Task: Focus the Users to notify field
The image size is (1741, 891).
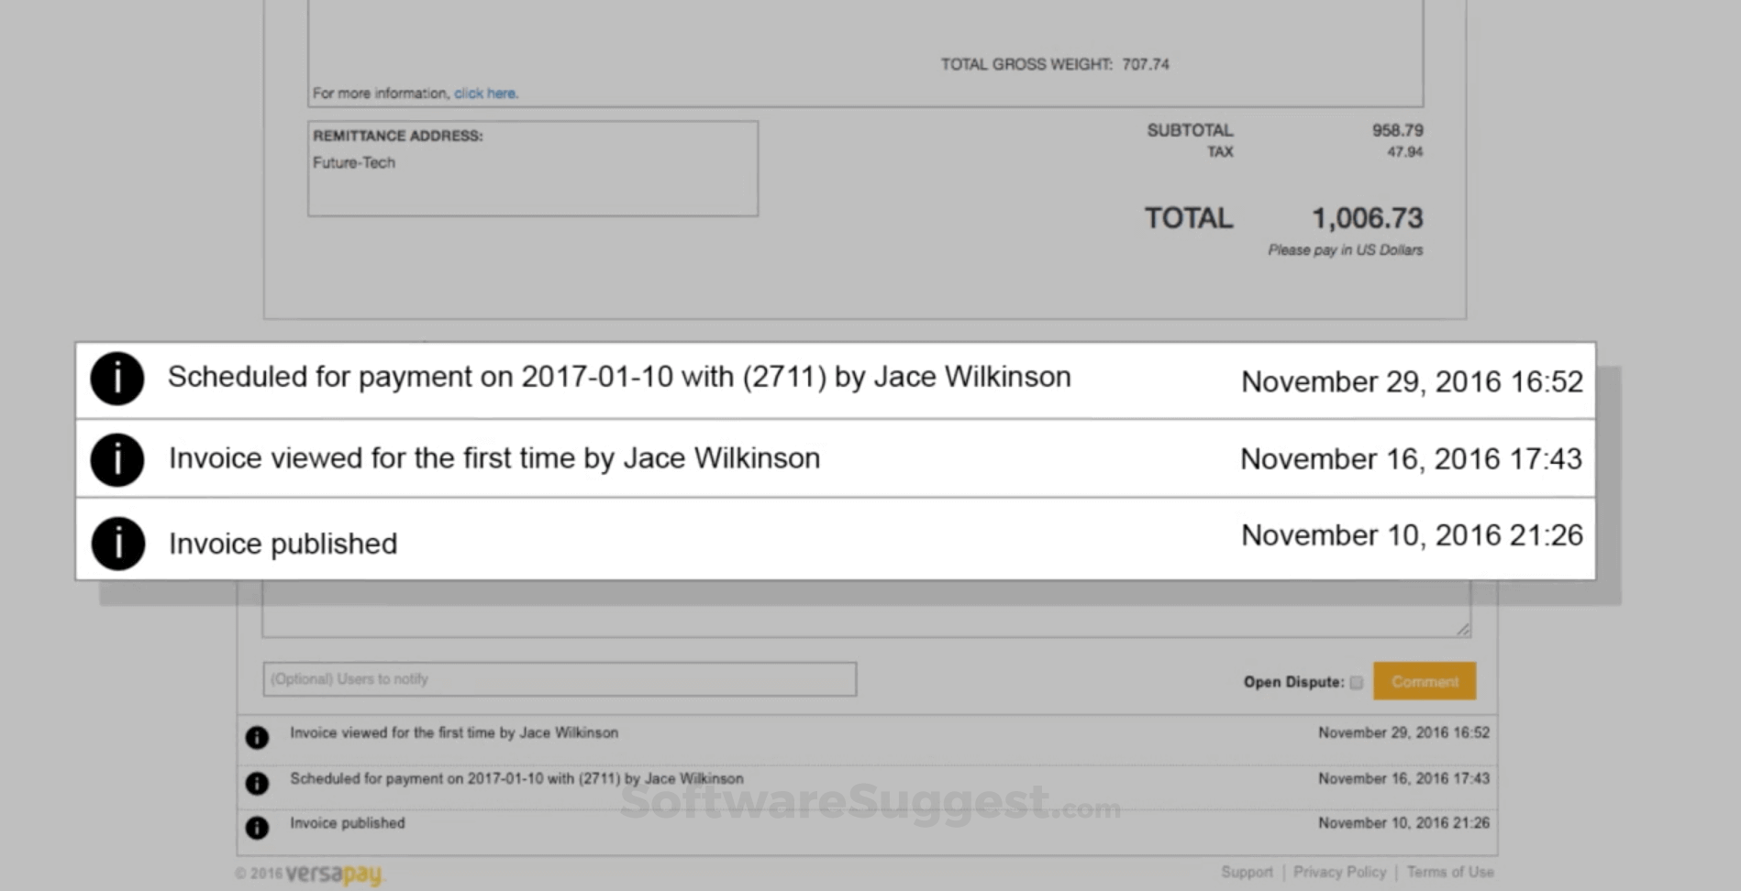Action: (x=560, y=679)
